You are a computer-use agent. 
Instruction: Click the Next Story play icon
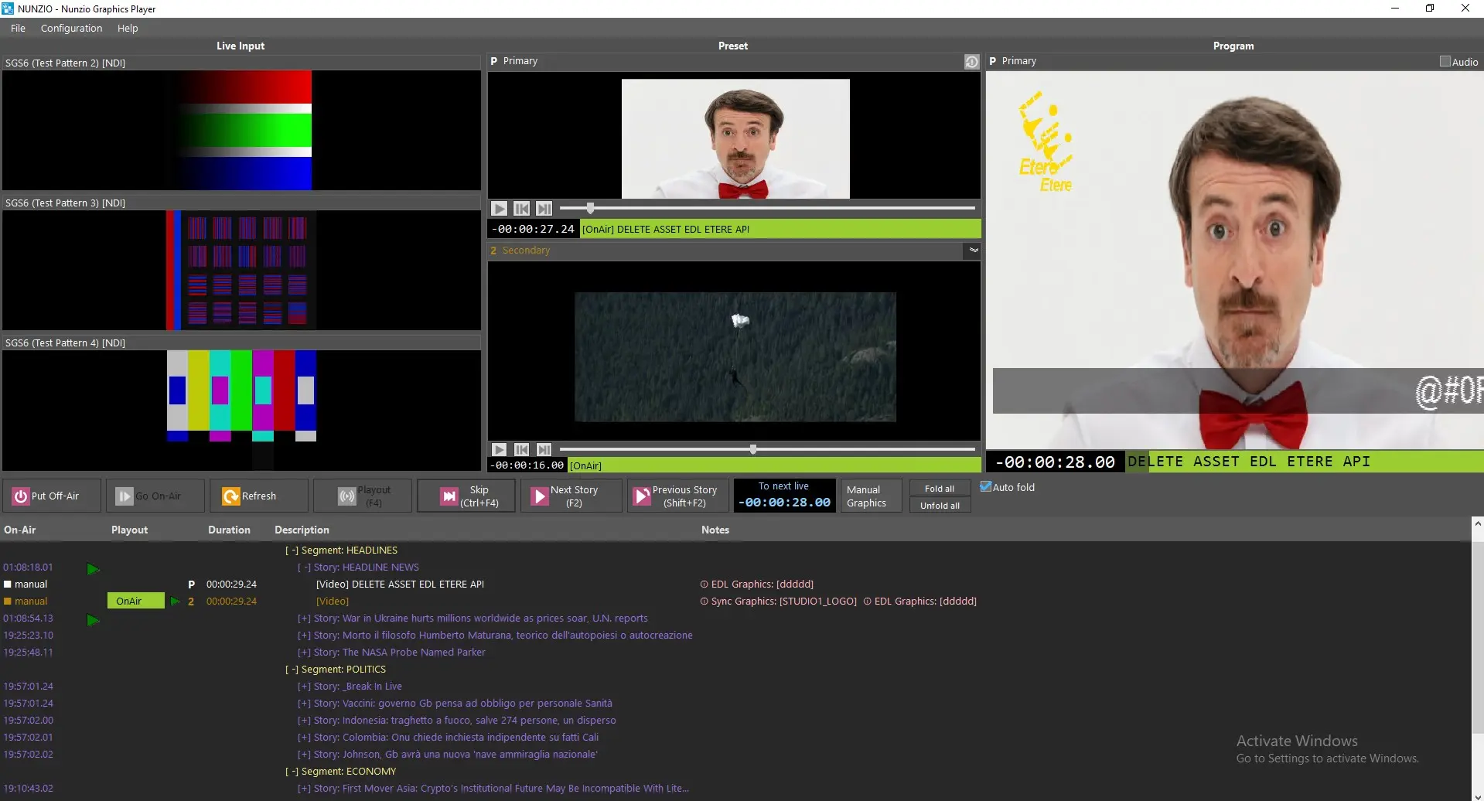[540, 496]
